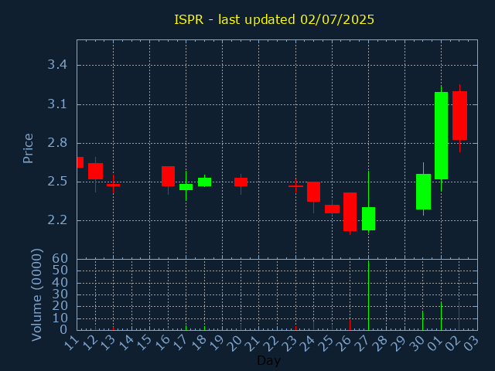Click the red volume bar on day 02
The height and width of the screenshot is (371, 495).
pyautogui.click(x=459, y=316)
